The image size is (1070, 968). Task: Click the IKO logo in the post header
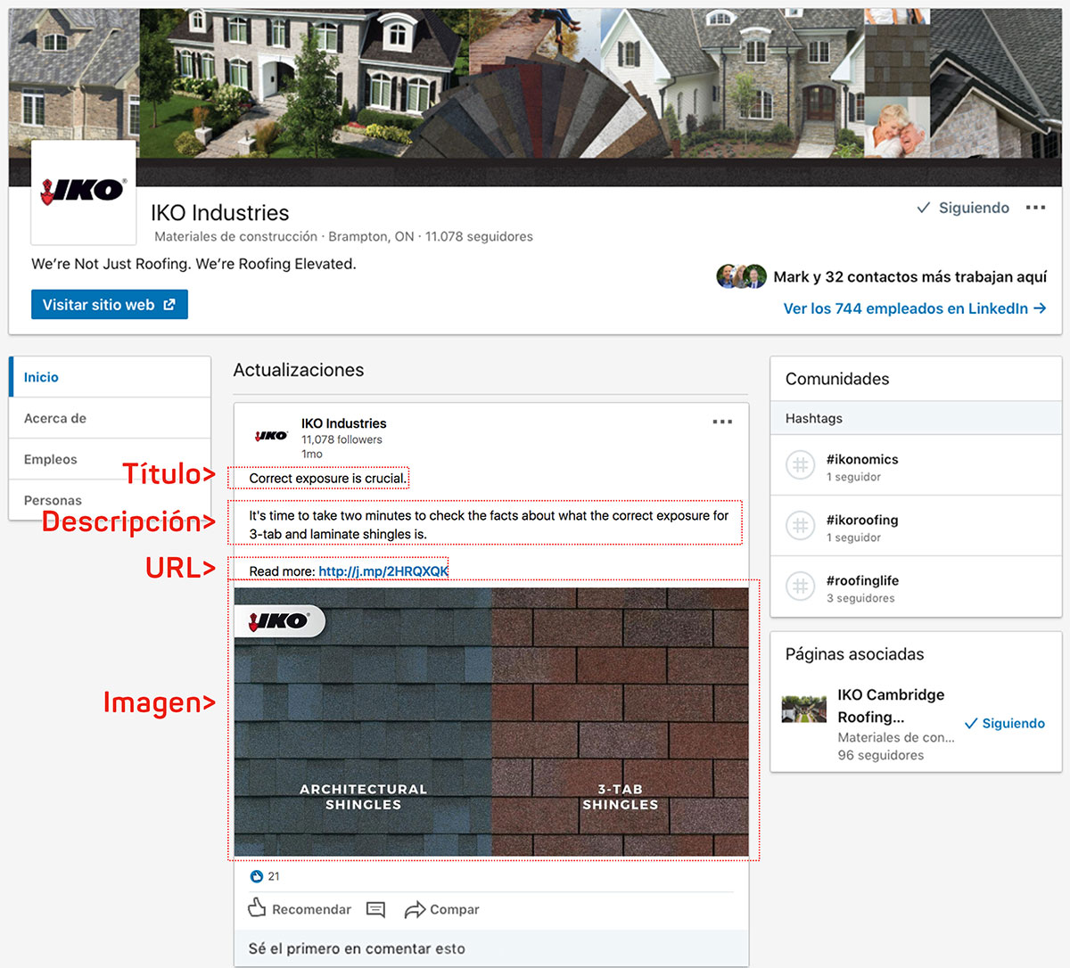[x=270, y=435]
